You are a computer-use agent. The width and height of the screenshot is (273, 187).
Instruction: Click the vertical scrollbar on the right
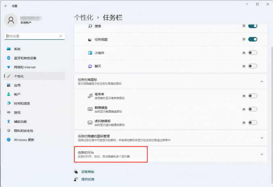271,115
